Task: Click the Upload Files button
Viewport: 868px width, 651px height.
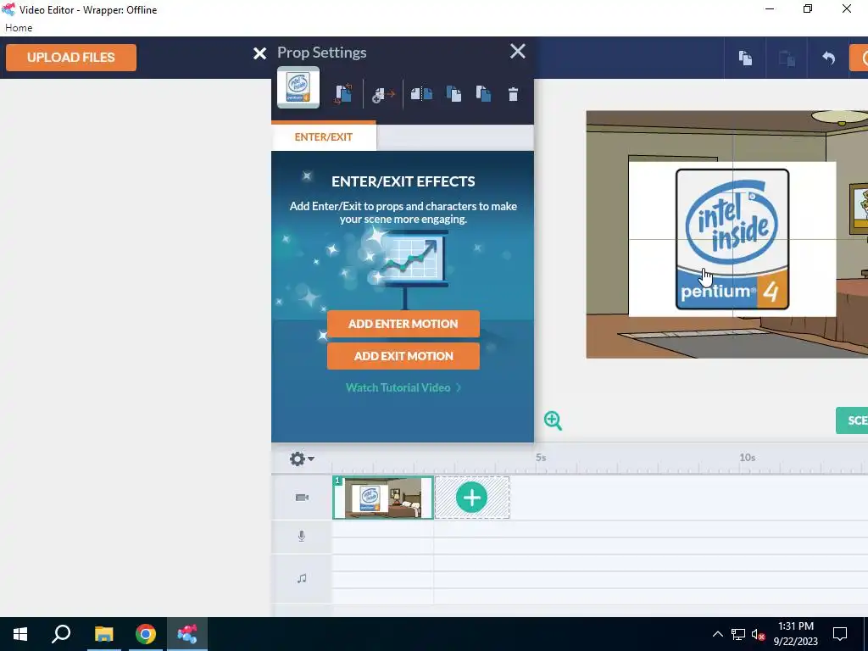Action: 71,58
